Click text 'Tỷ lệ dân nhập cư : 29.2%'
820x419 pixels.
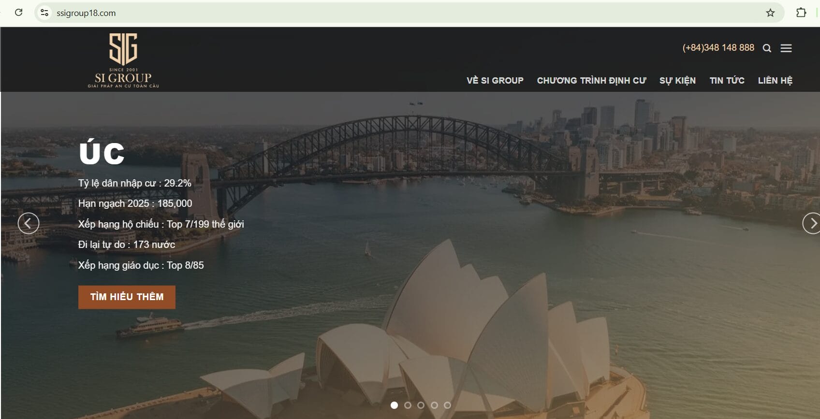134,183
